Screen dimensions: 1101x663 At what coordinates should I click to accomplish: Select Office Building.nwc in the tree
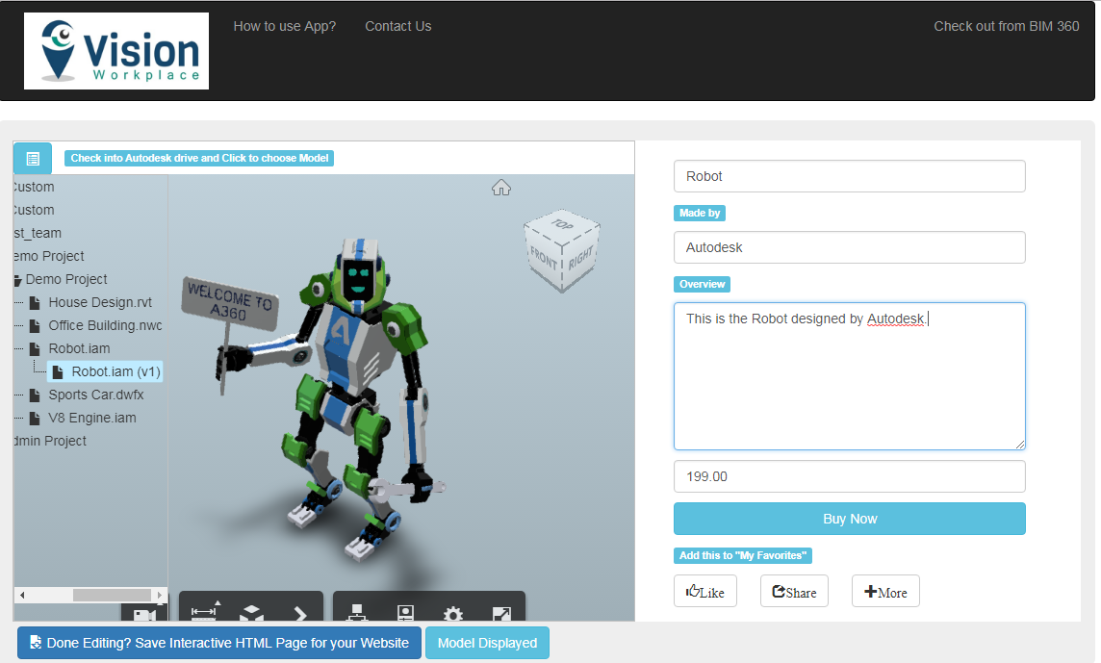point(105,326)
